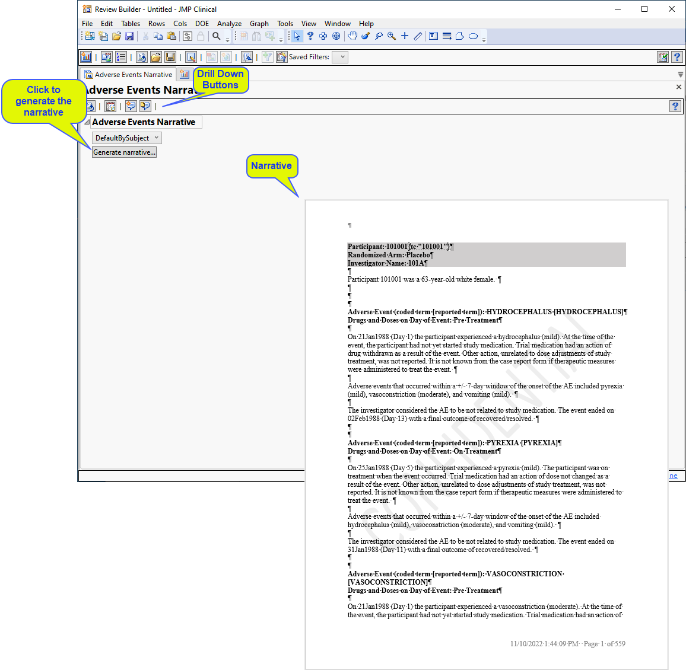This screenshot has width=686, height=670.
Task: Collapse the Adverse Events Narrative outline triangle
Action: (87, 122)
